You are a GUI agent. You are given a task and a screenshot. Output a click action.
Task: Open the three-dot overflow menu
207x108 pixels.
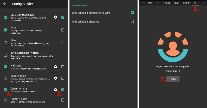[x=203, y=3]
